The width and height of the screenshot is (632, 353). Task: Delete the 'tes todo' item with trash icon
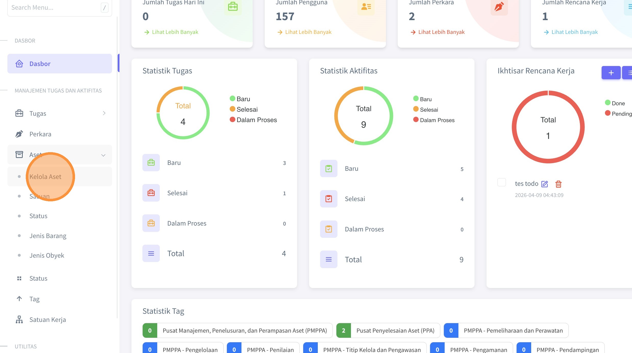point(558,184)
